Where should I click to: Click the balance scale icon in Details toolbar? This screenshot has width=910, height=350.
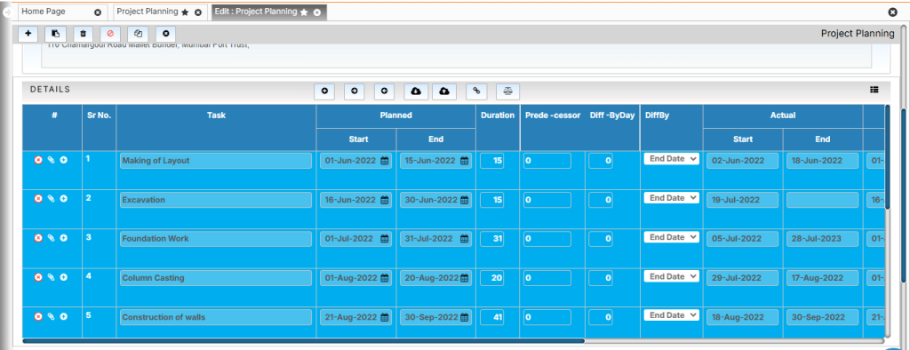point(507,91)
